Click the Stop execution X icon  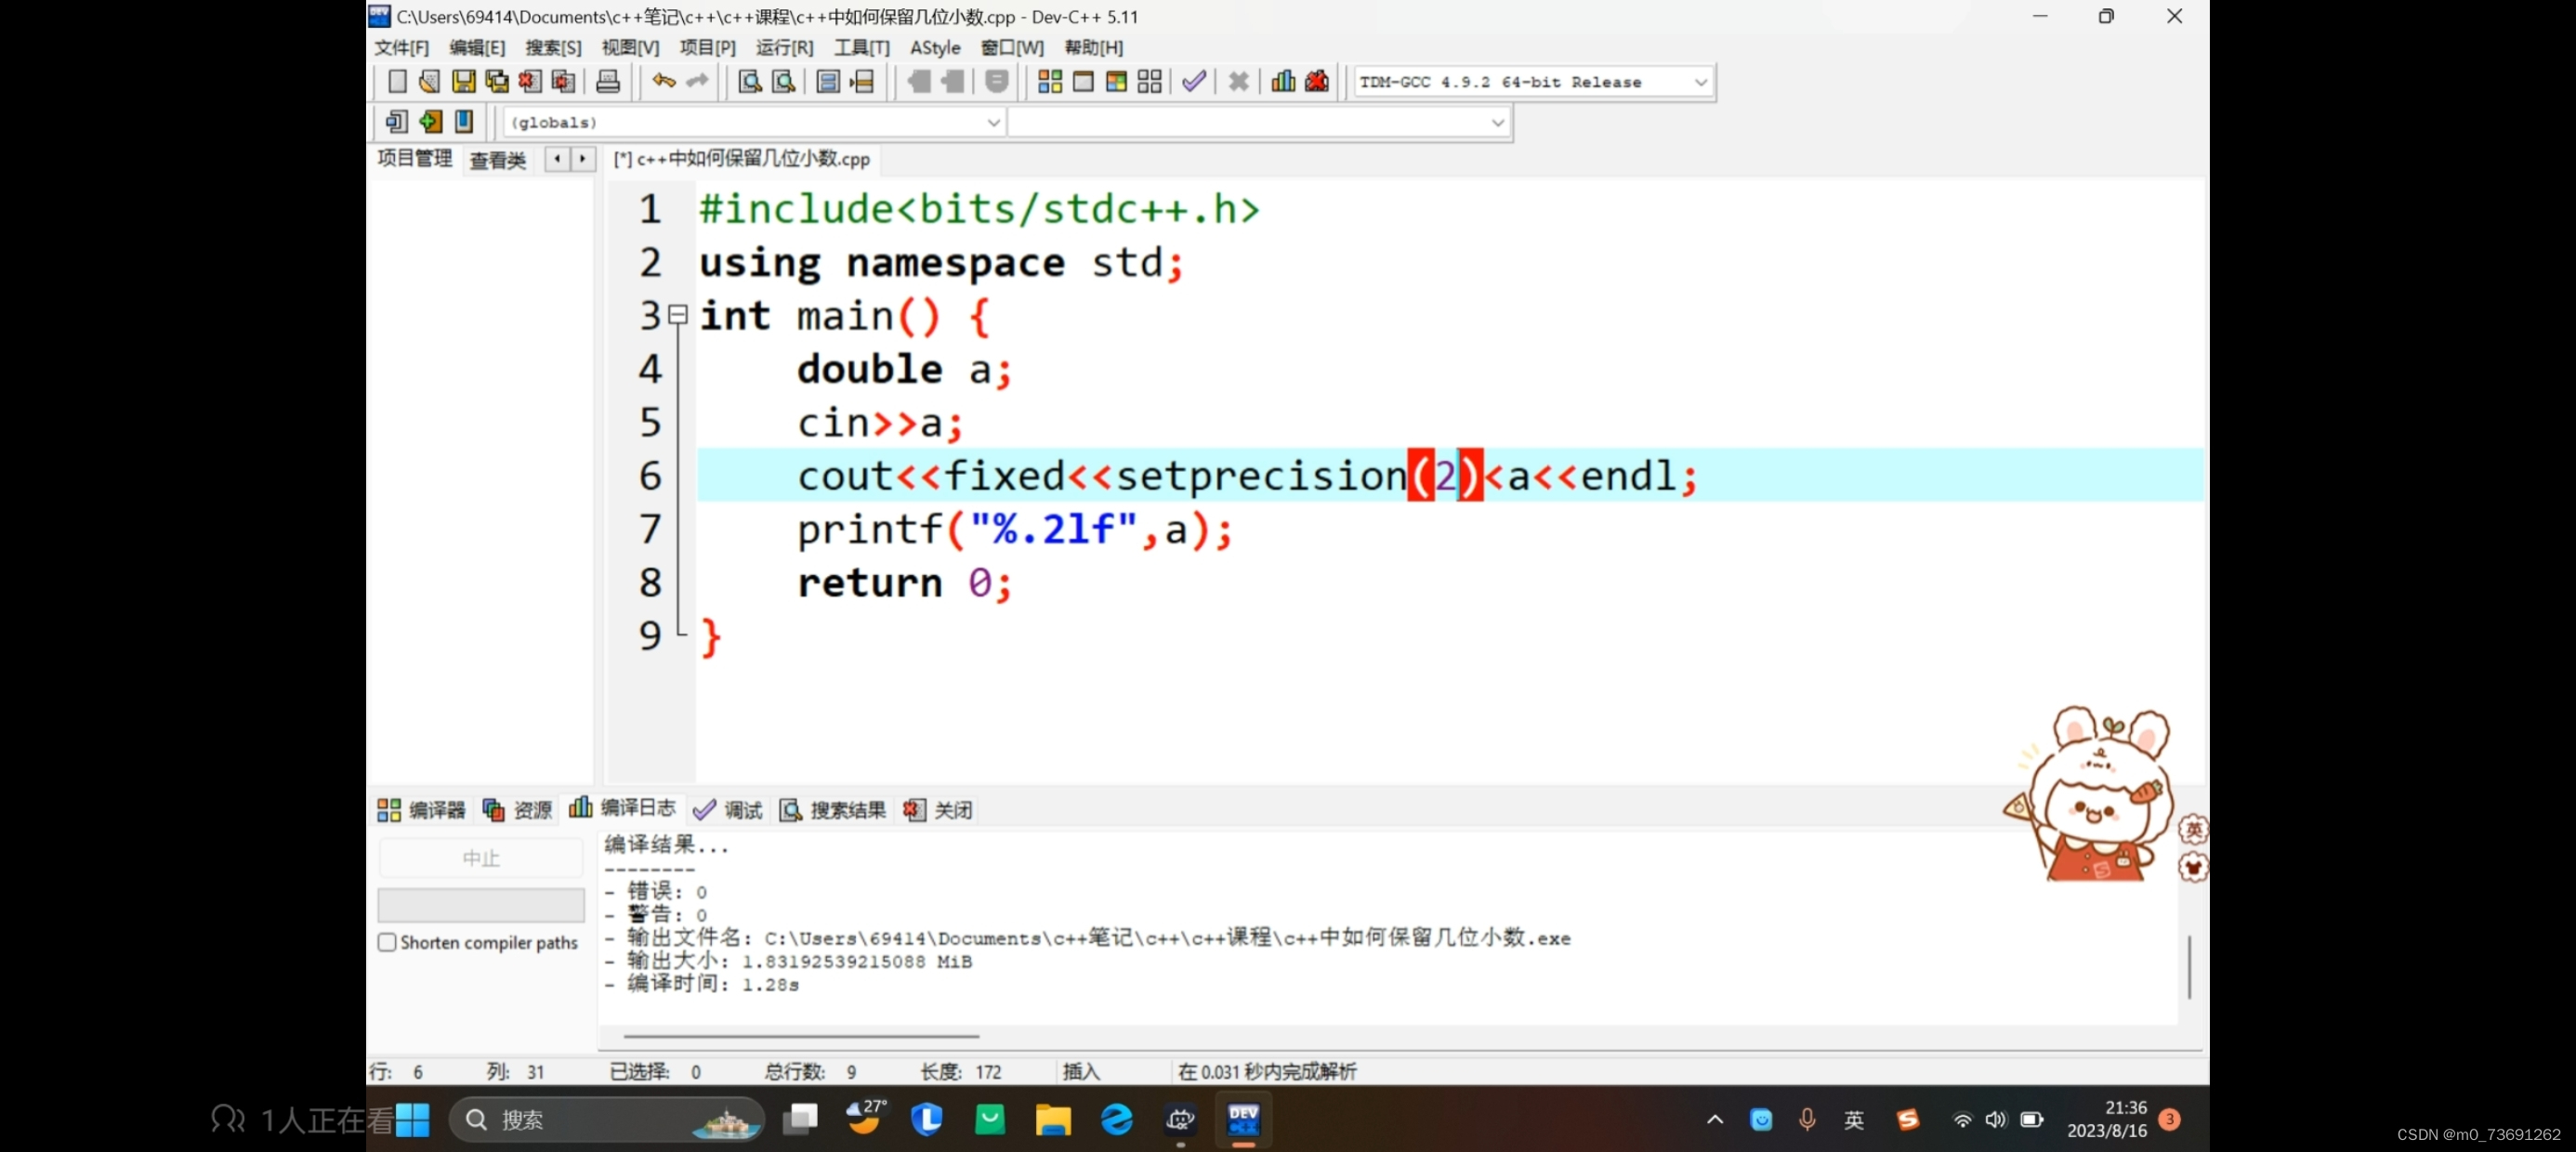click(x=1239, y=82)
